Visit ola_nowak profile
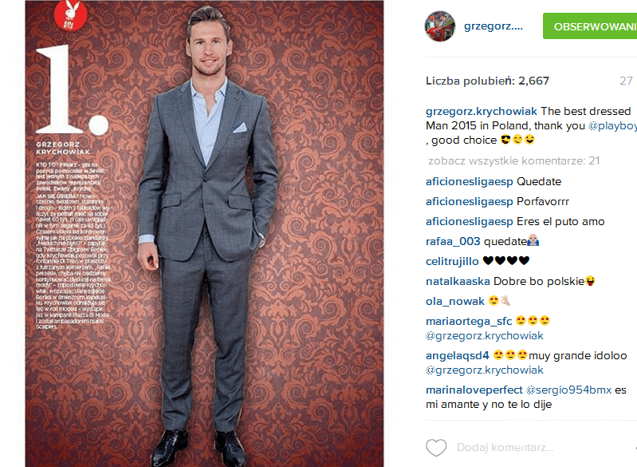Image resolution: width=637 pixels, height=467 pixels. [x=455, y=301]
